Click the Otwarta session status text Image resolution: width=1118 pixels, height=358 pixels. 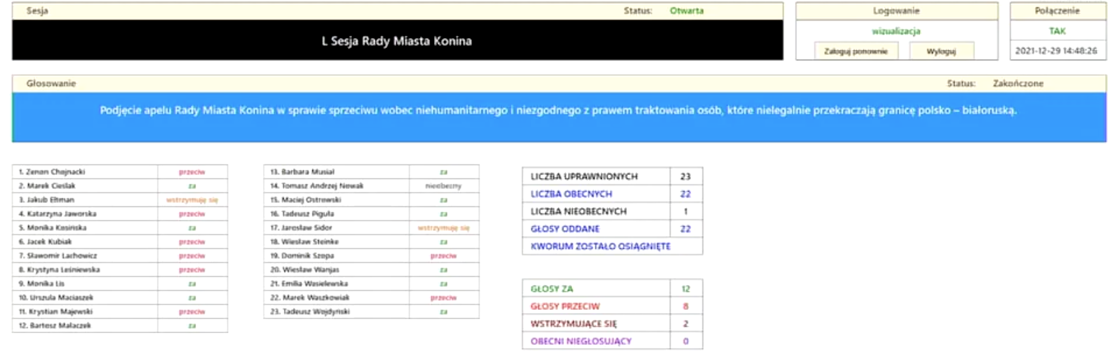686,11
